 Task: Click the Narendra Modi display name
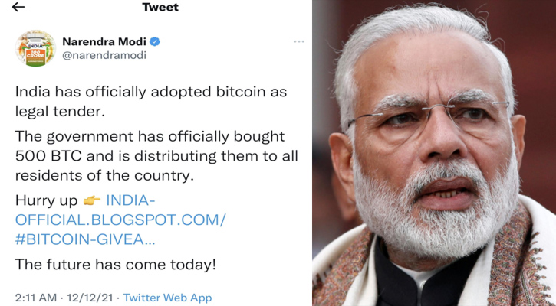tap(104, 42)
